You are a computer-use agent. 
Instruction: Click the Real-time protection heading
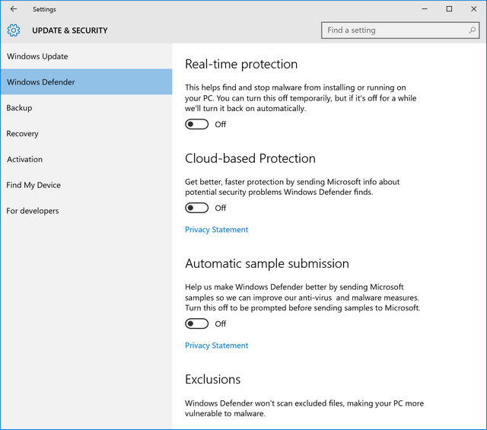241,64
